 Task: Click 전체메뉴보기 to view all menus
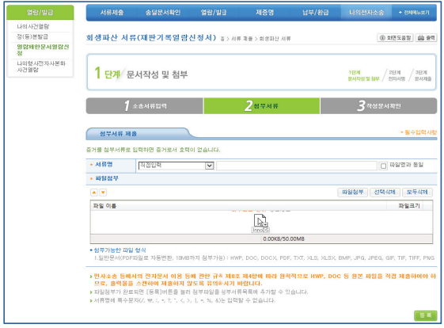coord(414,13)
